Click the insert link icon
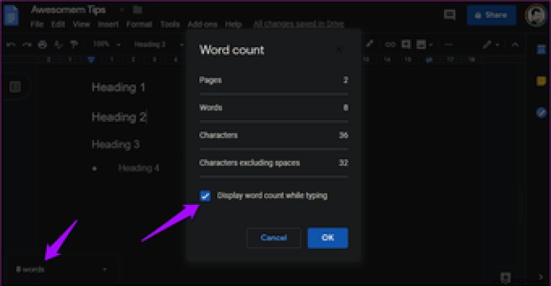This screenshot has width=551, height=286. [x=390, y=45]
